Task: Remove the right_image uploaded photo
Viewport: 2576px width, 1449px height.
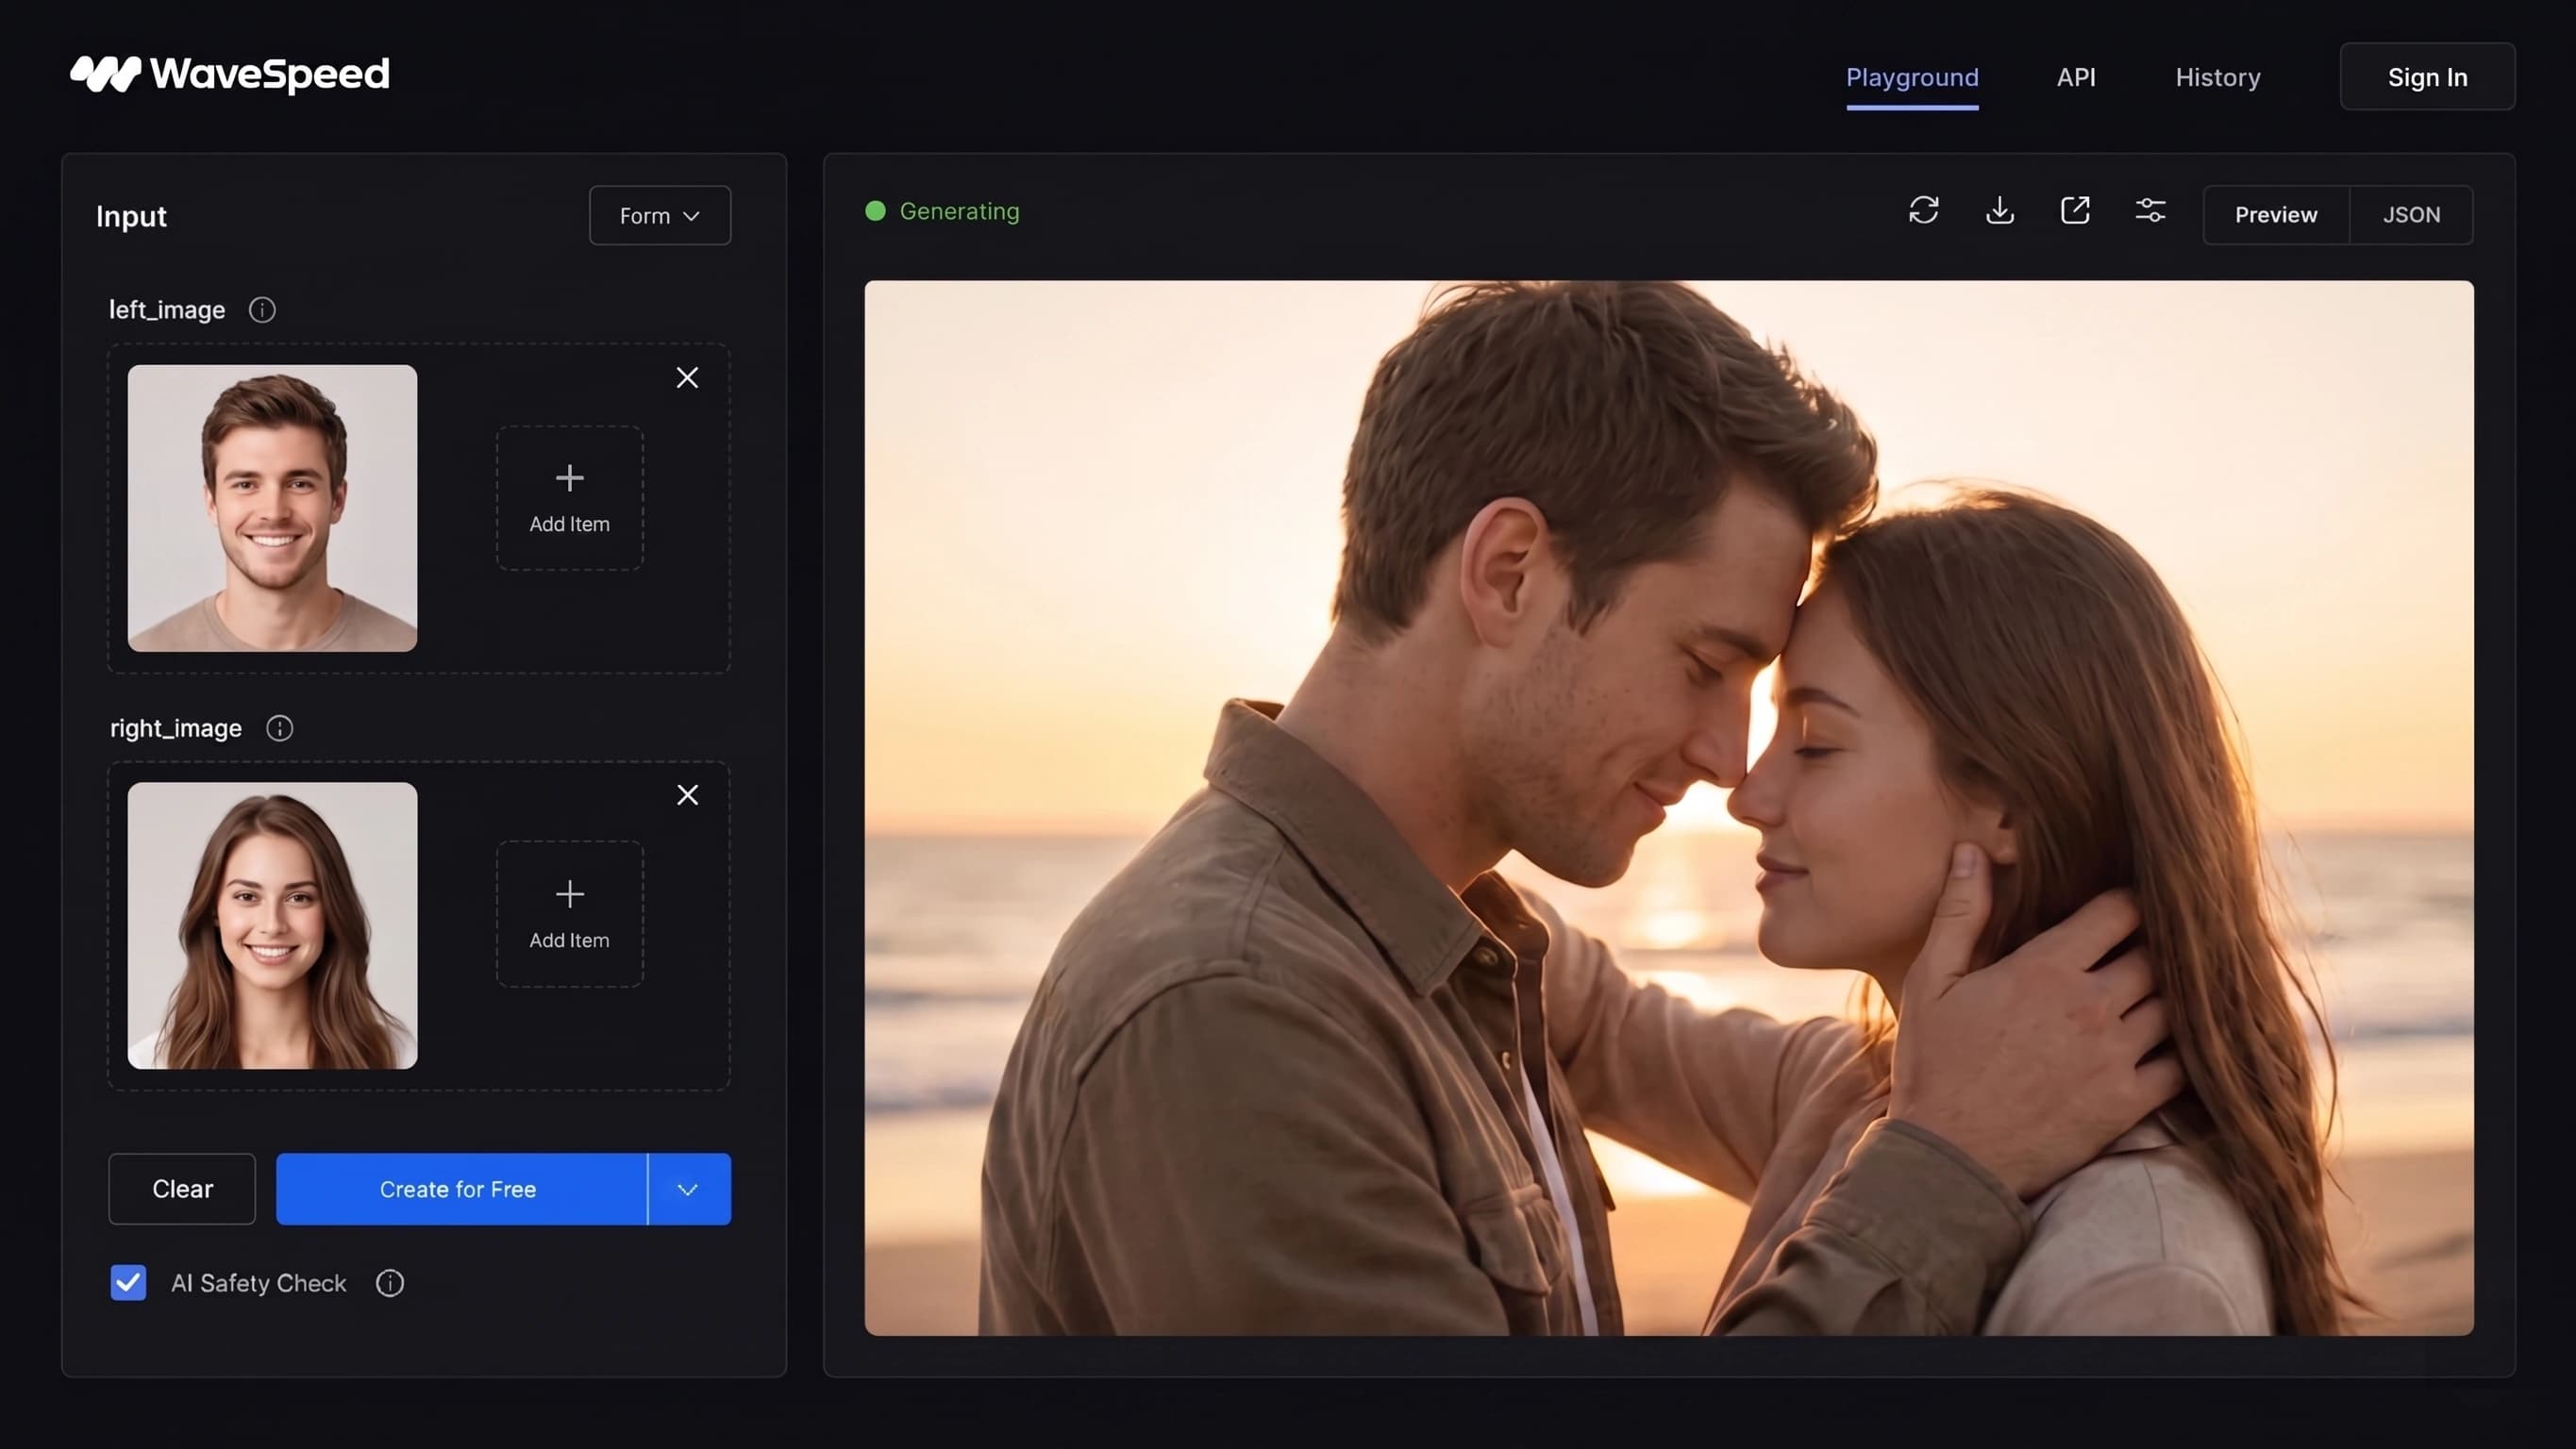Action: tap(687, 795)
